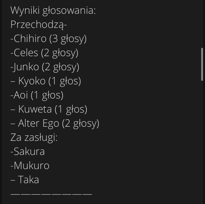This screenshot has width=205, height=204.
Task: Click the "(3 głosy)" count beside Chihiro
Action: [68, 39]
